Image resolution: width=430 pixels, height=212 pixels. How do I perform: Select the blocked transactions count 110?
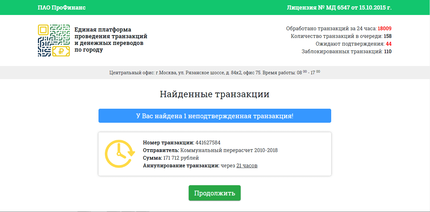point(388,51)
